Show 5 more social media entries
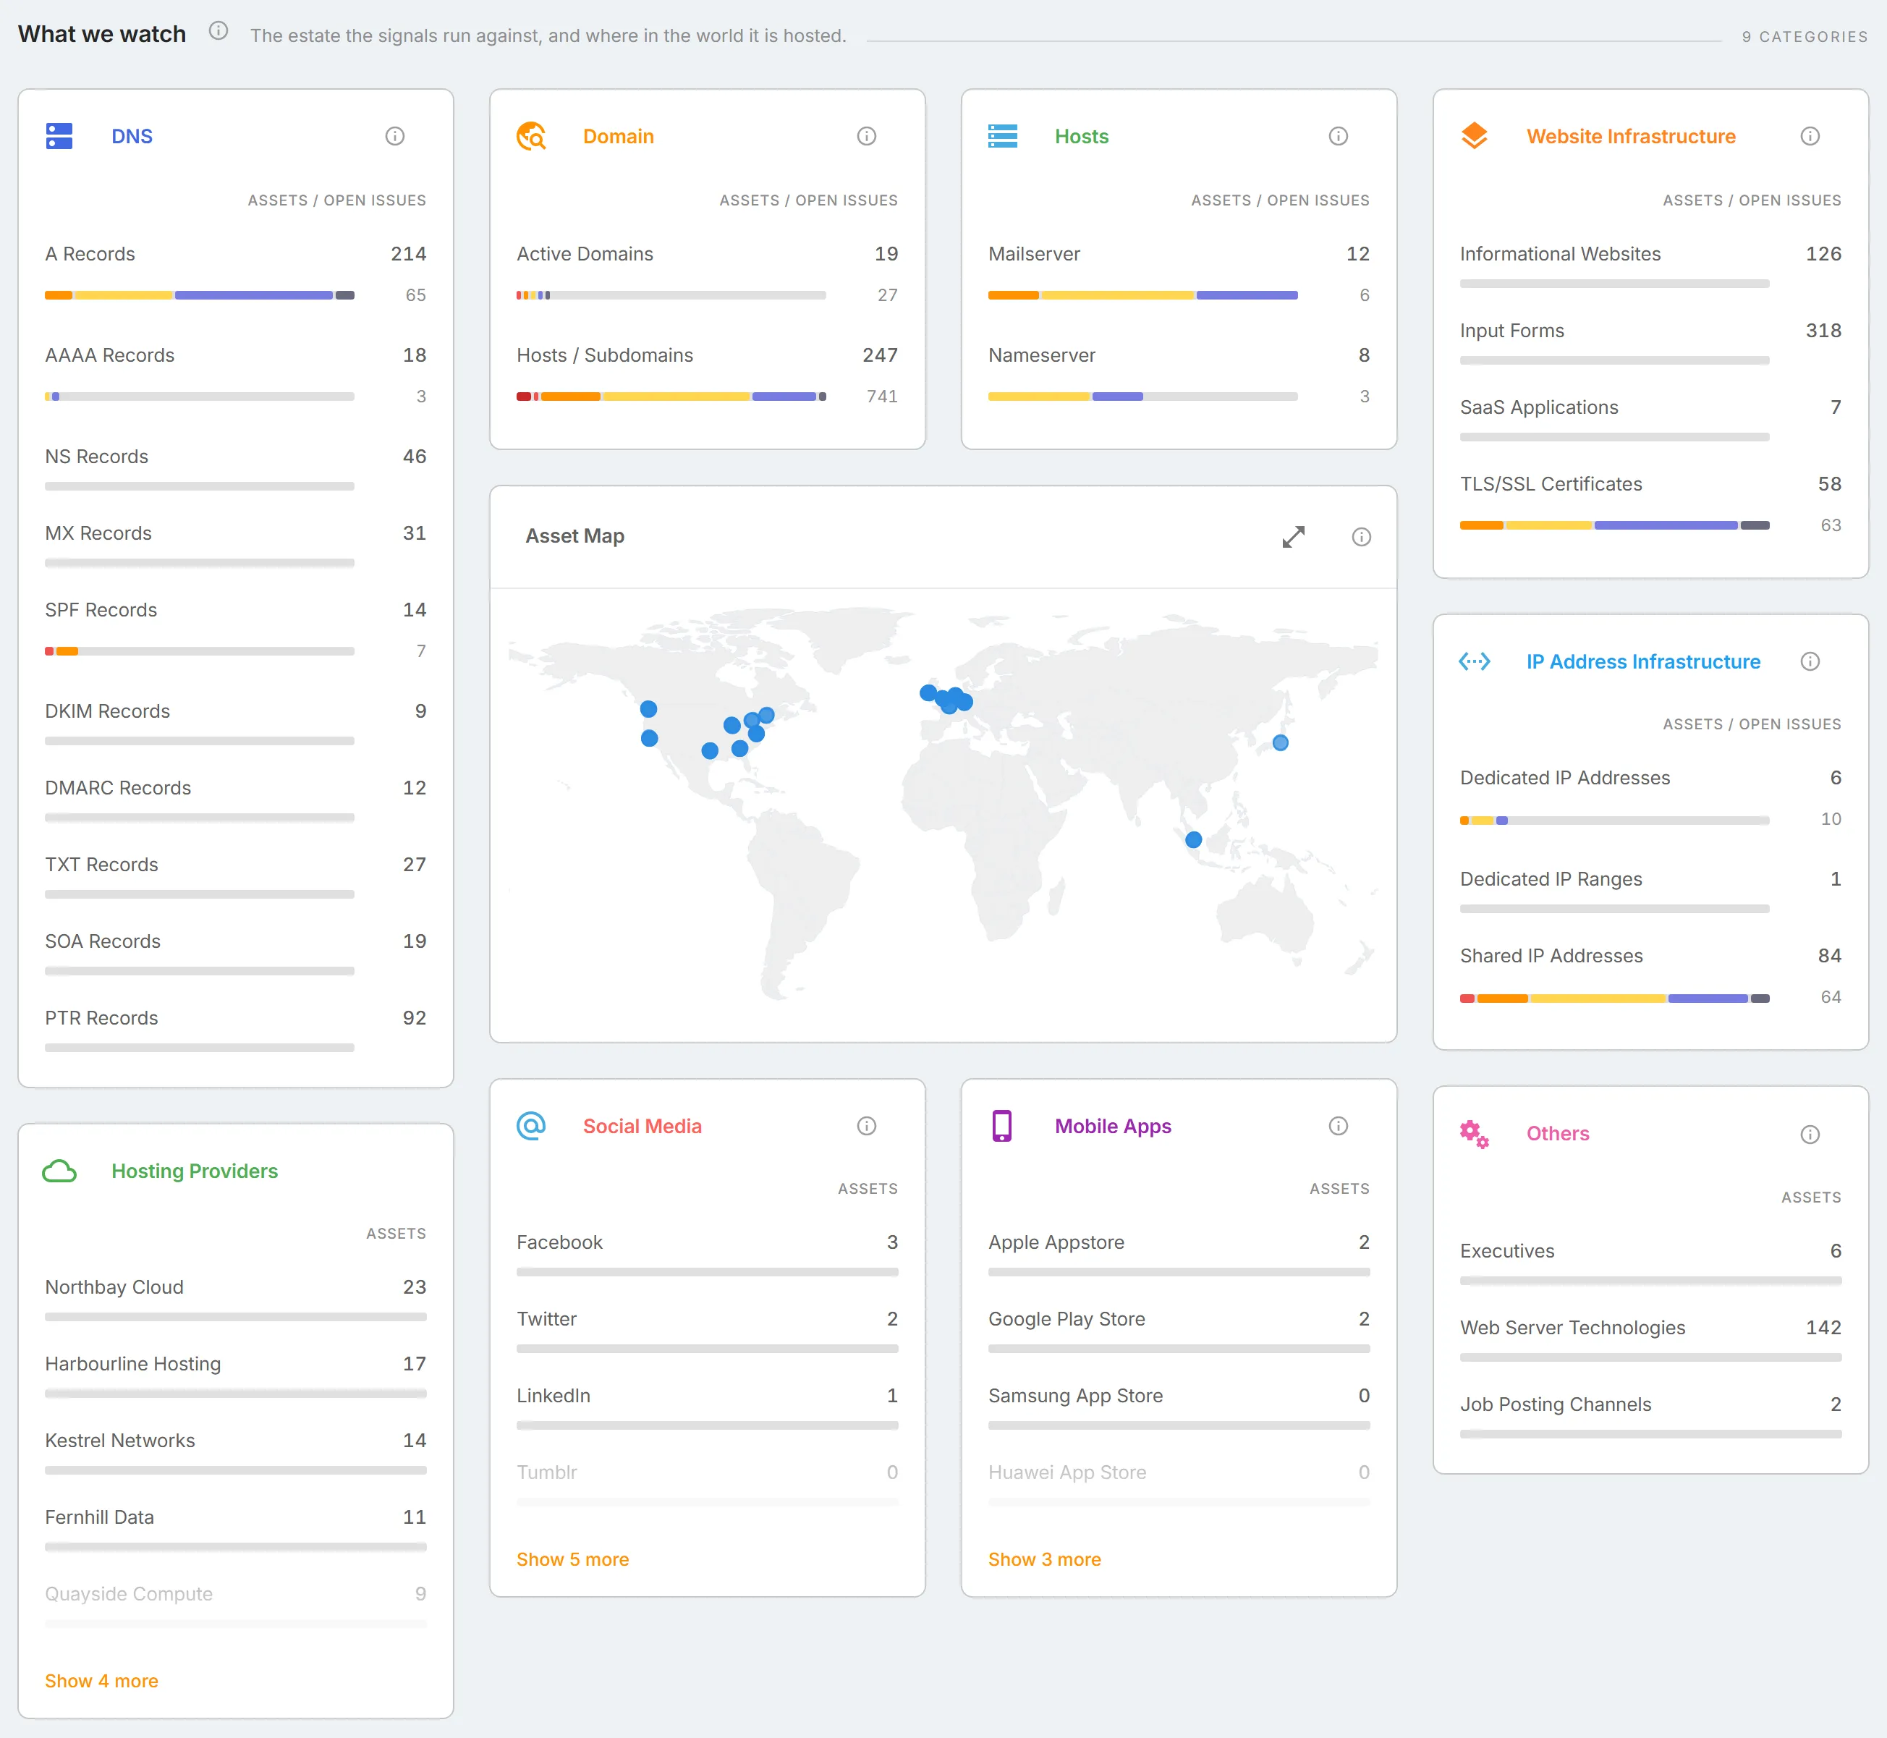 click(x=572, y=1559)
